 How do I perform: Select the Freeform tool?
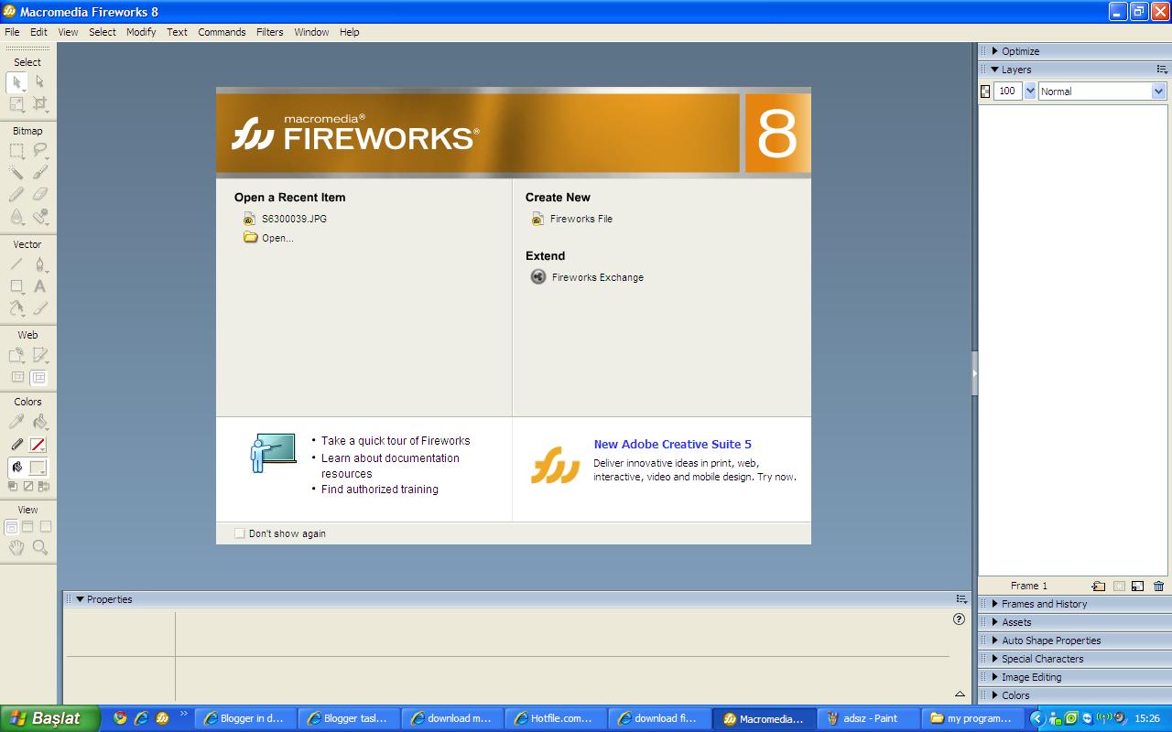[16, 308]
